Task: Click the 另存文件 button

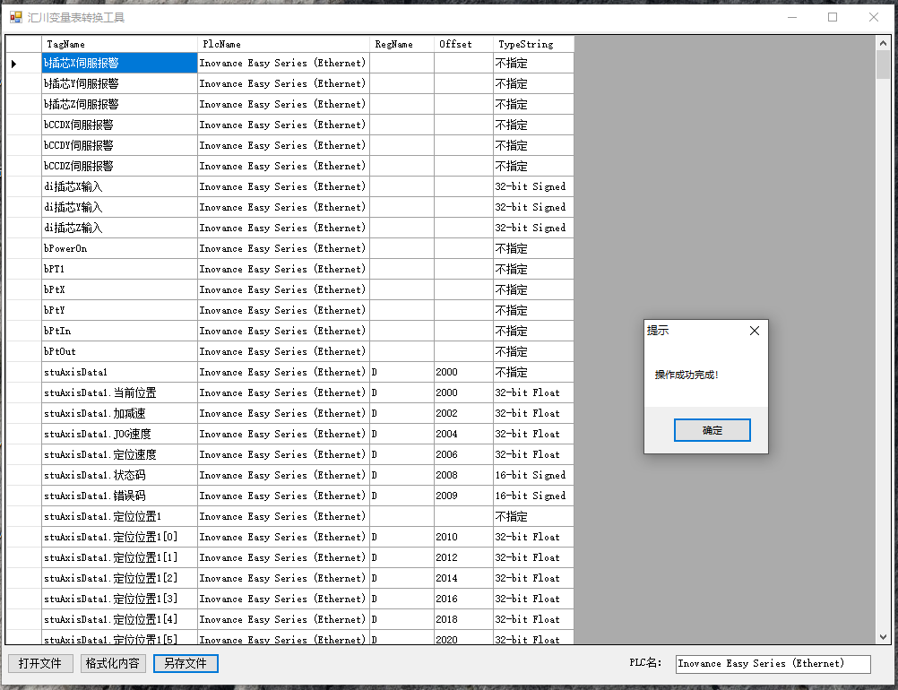Action: pyautogui.click(x=186, y=663)
